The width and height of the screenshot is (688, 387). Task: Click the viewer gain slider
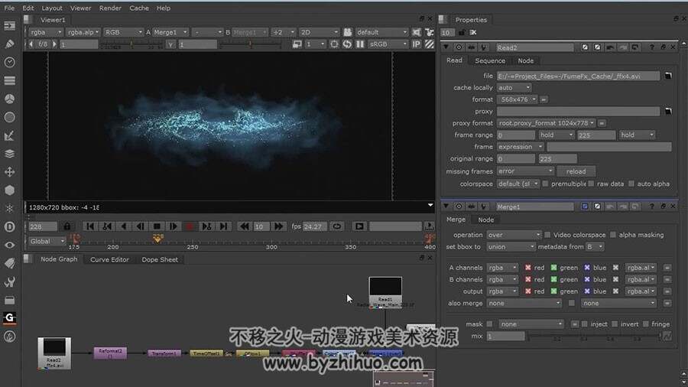(x=132, y=44)
